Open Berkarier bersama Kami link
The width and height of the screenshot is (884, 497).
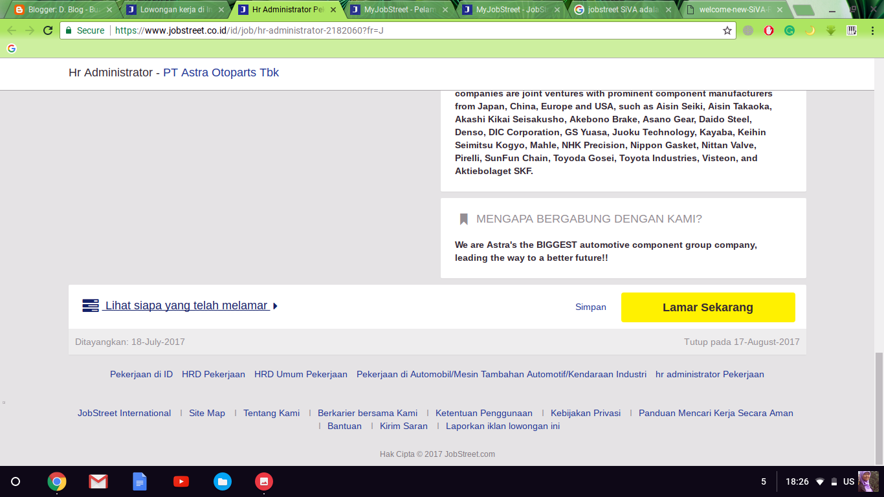(x=368, y=413)
